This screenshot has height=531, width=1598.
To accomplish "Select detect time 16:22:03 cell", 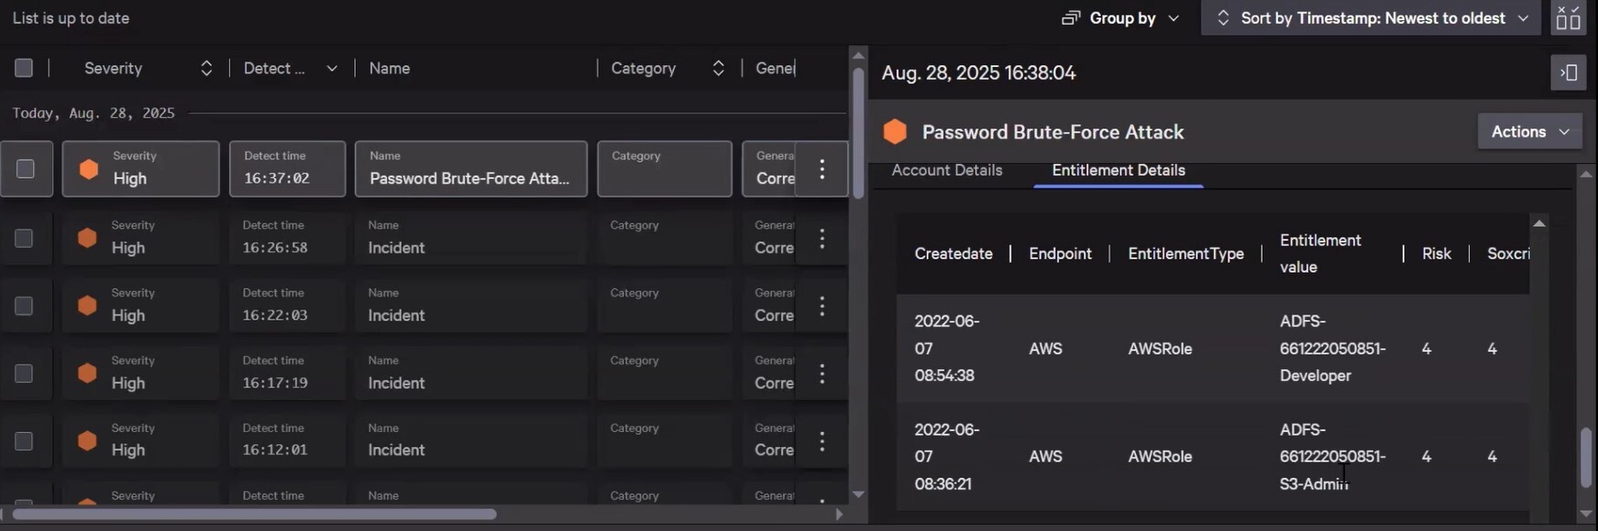I will (287, 306).
